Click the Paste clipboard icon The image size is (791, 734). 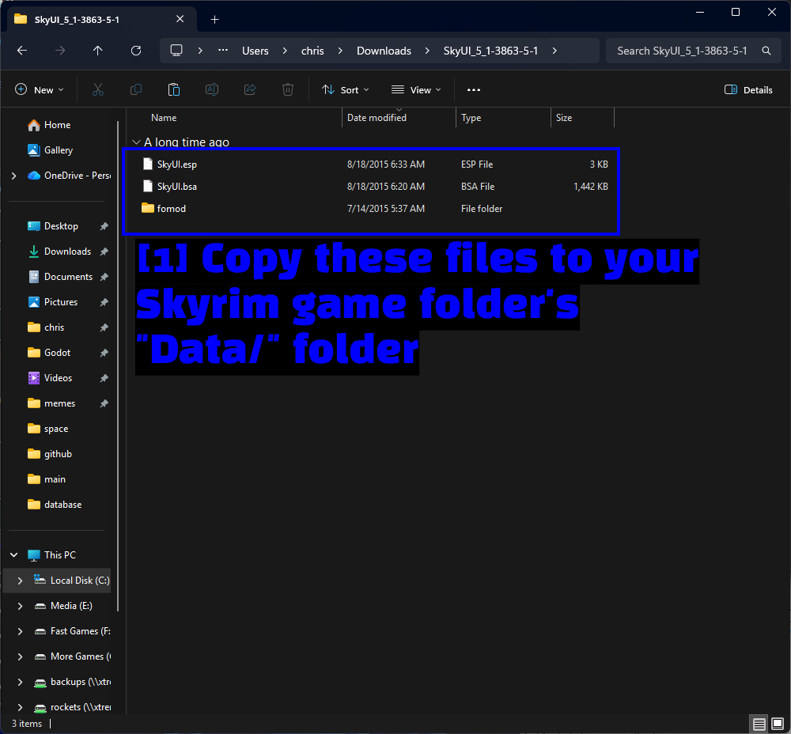tap(173, 90)
